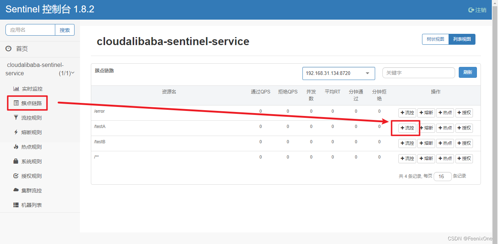Focus the page size field showing 16
The width and height of the screenshot is (498, 244).
443,176
